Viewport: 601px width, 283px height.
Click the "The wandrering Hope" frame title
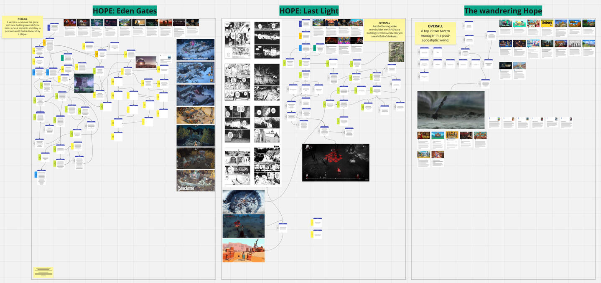pyautogui.click(x=503, y=11)
